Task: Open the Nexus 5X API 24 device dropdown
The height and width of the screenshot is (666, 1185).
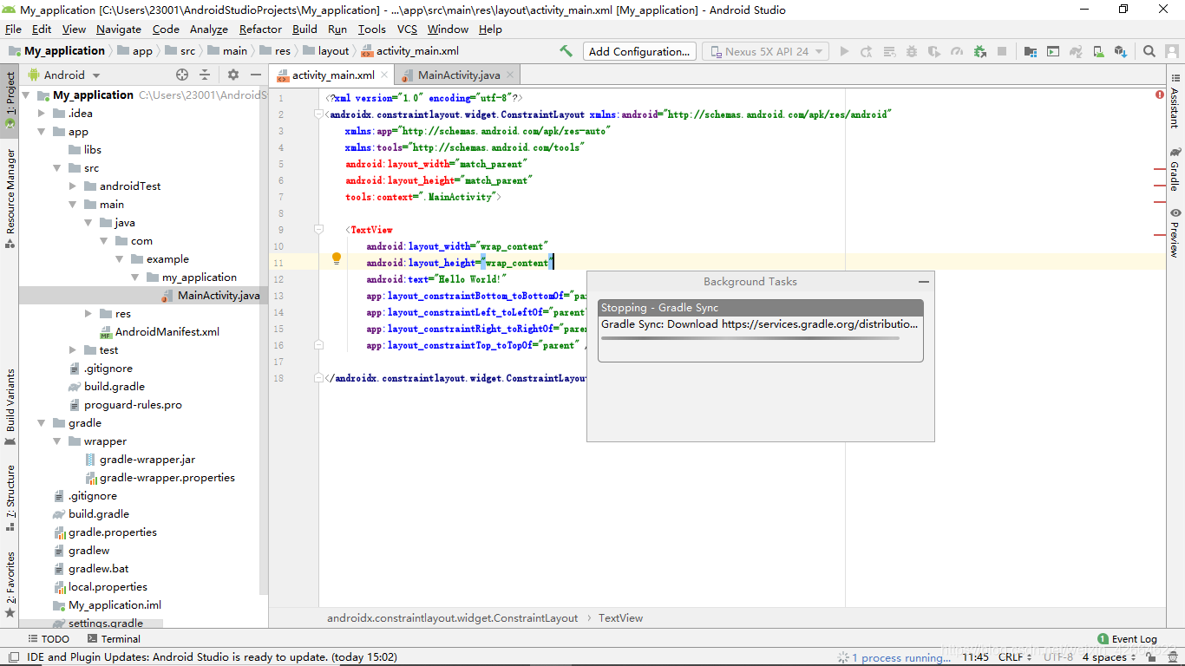Action: tap(765, 51)
